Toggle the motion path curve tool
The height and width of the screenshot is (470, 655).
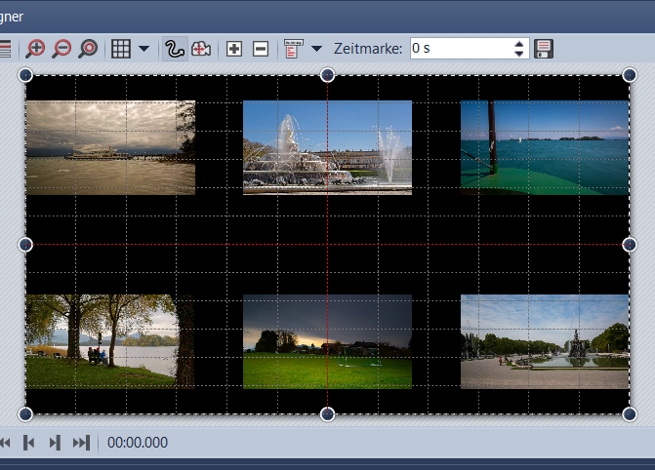(x=174, y=49)
